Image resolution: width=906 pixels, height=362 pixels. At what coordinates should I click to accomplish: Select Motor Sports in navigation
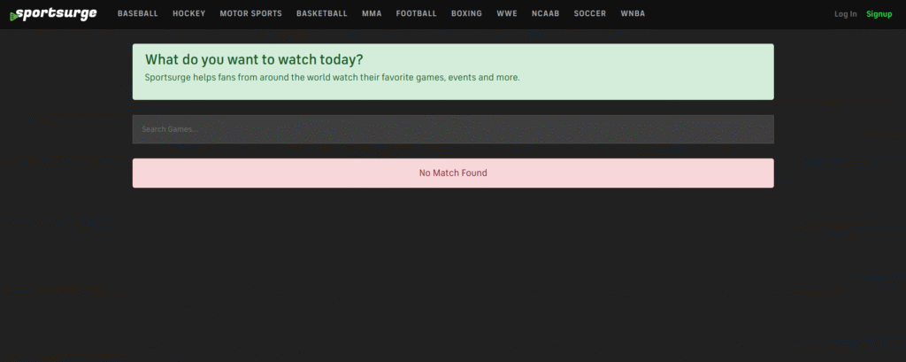click(x=250, y=14)
